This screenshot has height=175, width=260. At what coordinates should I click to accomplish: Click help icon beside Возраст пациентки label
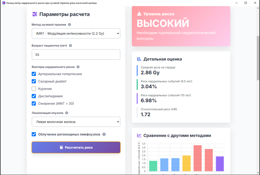(x=70, y=46)
